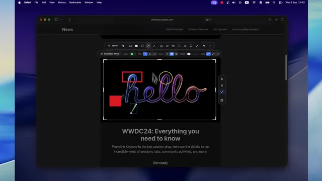Click the developer.apple.com address field
The image size is (322, 181).
point(162,20)
